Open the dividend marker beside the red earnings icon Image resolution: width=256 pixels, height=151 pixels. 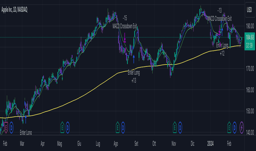[12, 128]
